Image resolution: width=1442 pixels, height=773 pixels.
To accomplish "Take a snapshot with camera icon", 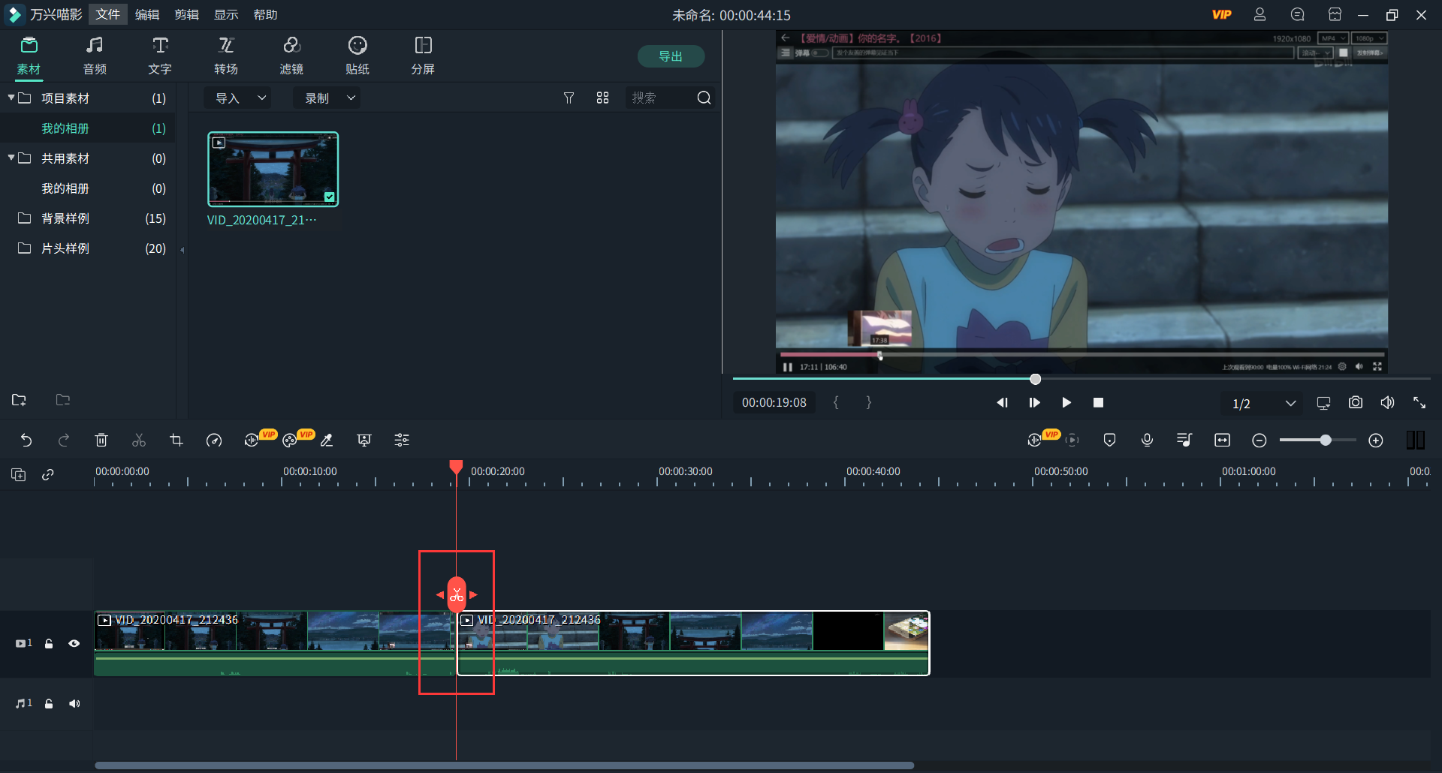I will click(x=1355, y=403).
